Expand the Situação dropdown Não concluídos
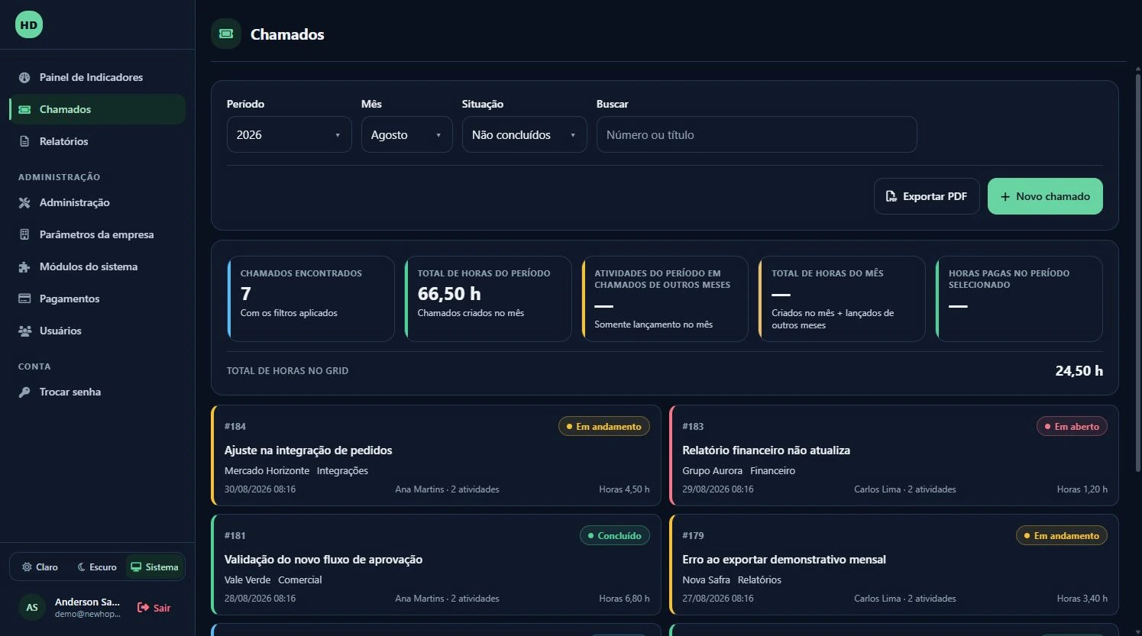1142x636 pixels. tap(525, 134)
